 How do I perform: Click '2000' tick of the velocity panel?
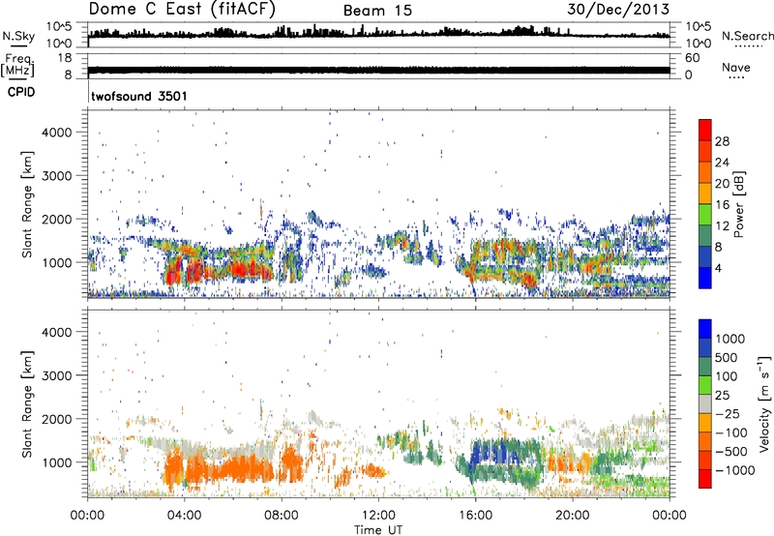pyautogui.click(x=57, y=419)
